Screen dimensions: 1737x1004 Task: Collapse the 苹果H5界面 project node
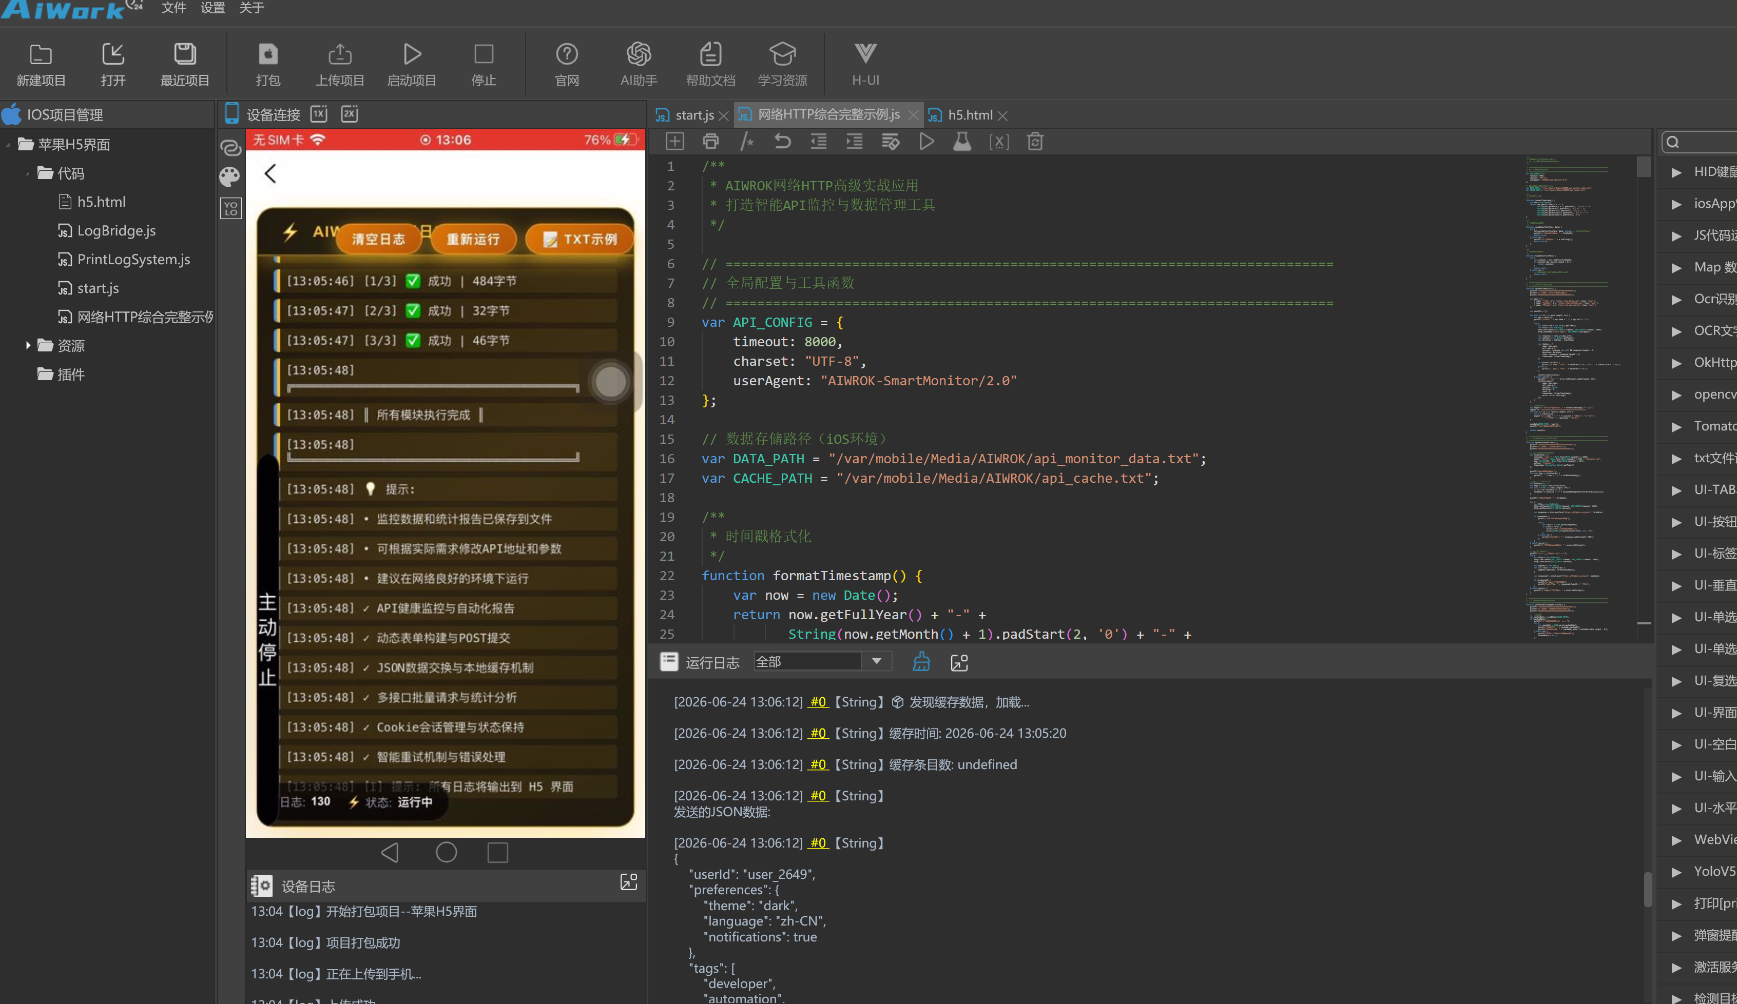coord(8,145)
